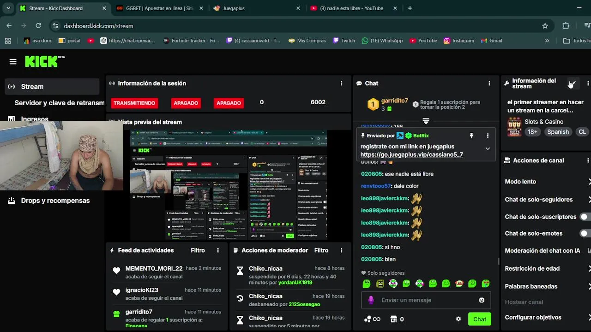This screenshot has width=591, height=332.
Task: Open Filtro in Feed de actividades
Action: pyautogui.click(x=198, y=250)
